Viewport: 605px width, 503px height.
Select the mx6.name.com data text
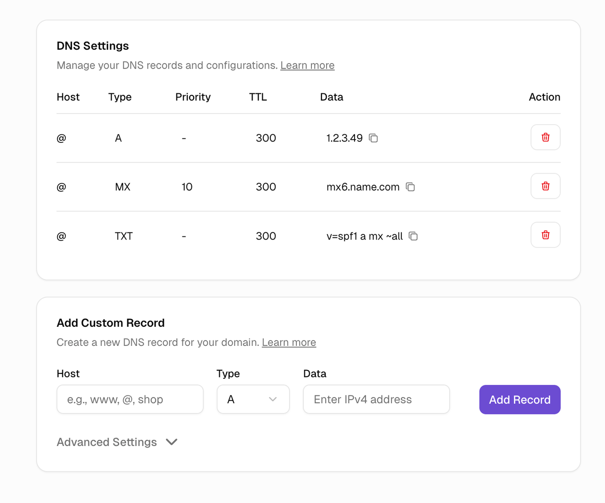[x=363, y=187]
